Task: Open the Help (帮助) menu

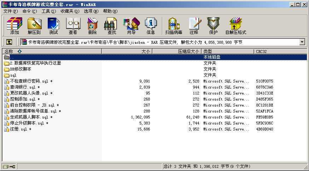Action: click(110, 11)
